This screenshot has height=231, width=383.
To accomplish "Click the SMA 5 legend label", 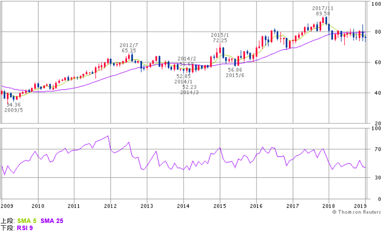I will point(27,221).
